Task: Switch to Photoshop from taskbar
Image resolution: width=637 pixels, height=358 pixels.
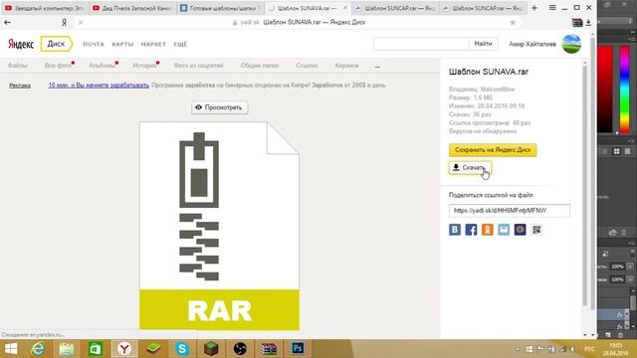Action: coord(298,349)
